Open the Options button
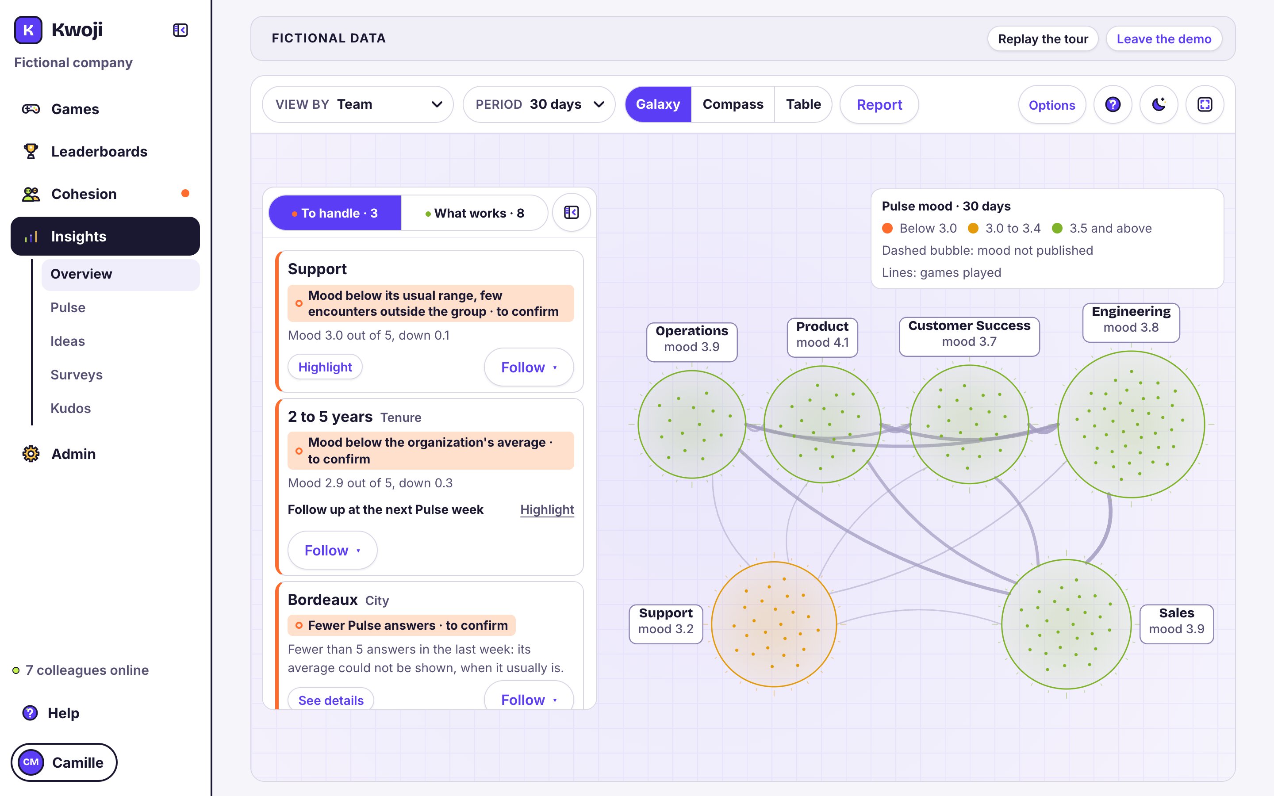 [1051, 105]
